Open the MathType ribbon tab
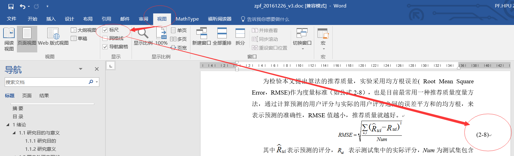Screen dimensions: 514x156 tap(187, 19)
